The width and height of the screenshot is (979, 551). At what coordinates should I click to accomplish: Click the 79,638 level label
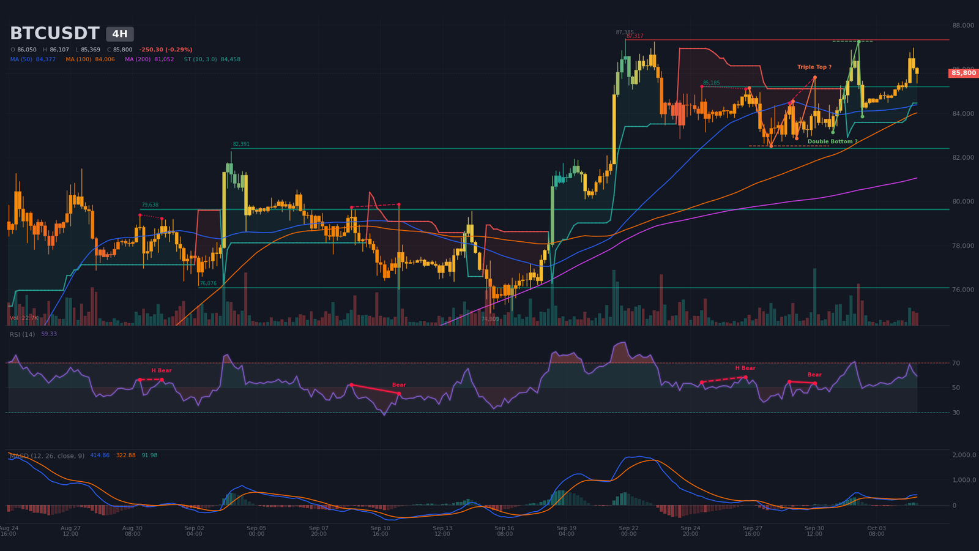point(150,205)
